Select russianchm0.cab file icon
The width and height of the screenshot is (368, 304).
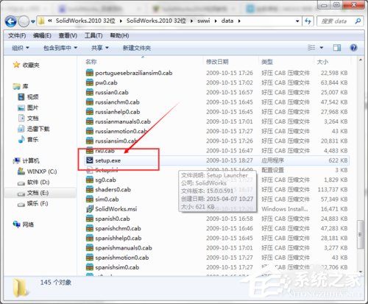pyautogui.click(x=90, y=102)
